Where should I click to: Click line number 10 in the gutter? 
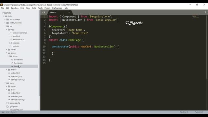(x=44, y=46)
